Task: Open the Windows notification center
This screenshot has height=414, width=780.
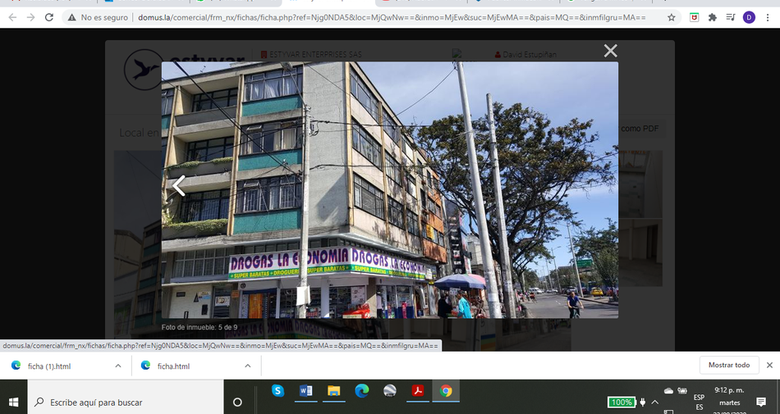Action: coord(760,402)
